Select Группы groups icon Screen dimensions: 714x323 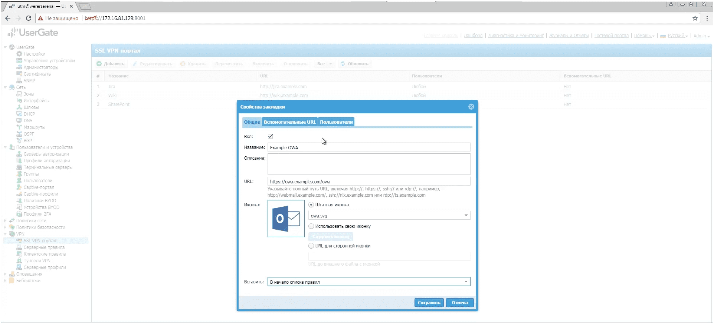coord(19,174)
